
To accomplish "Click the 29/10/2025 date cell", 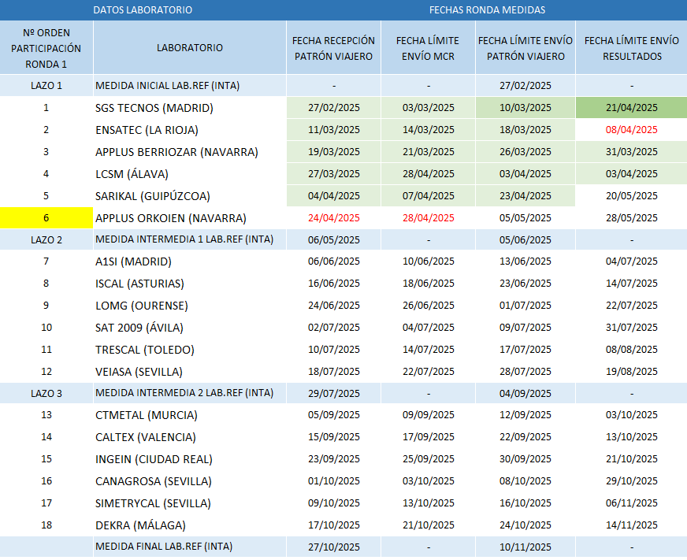I will click(x=631, y=481).
